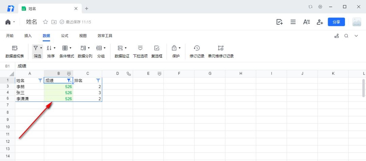
Task: Click the 最近保存 11:15 save status
Action: point(75,22)
